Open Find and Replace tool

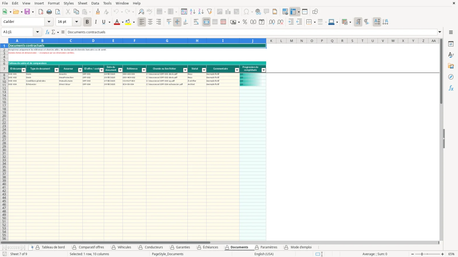click(x=141, y=12)
